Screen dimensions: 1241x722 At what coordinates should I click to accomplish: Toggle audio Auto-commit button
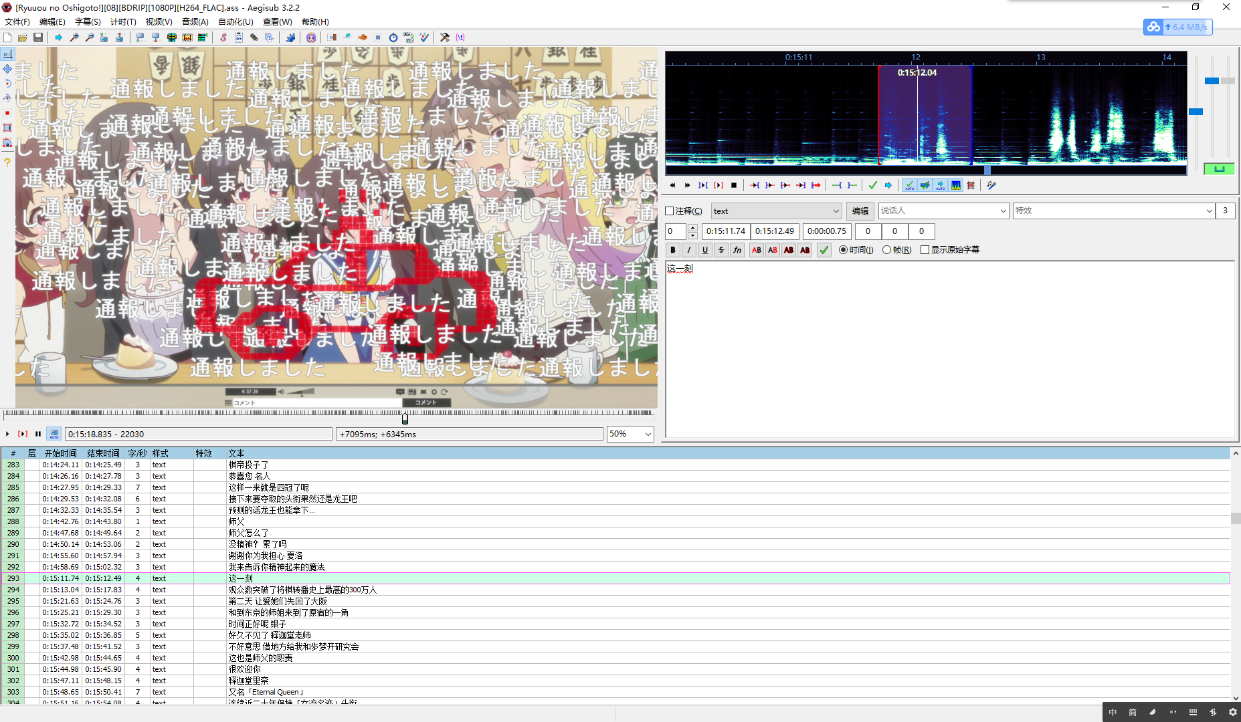(909, 185)
